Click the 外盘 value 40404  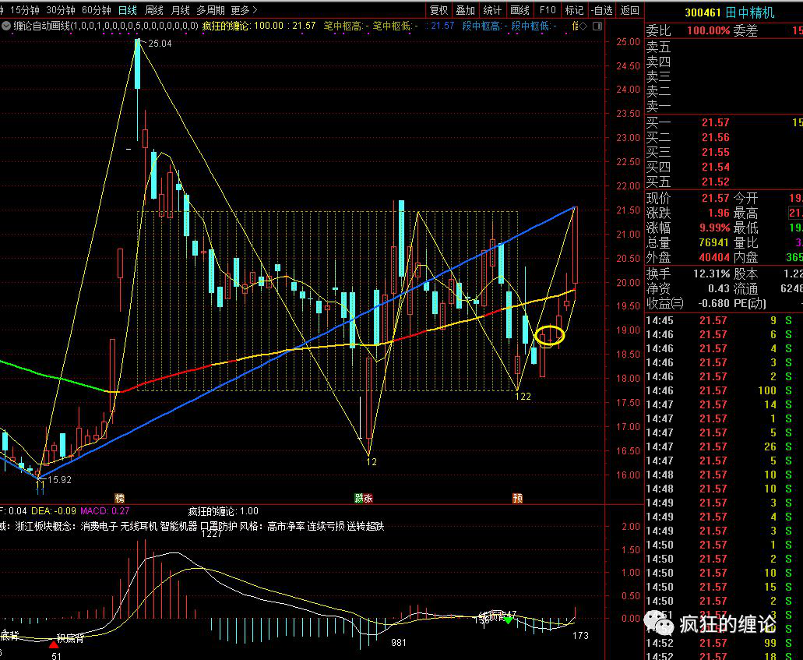[714, 257]
